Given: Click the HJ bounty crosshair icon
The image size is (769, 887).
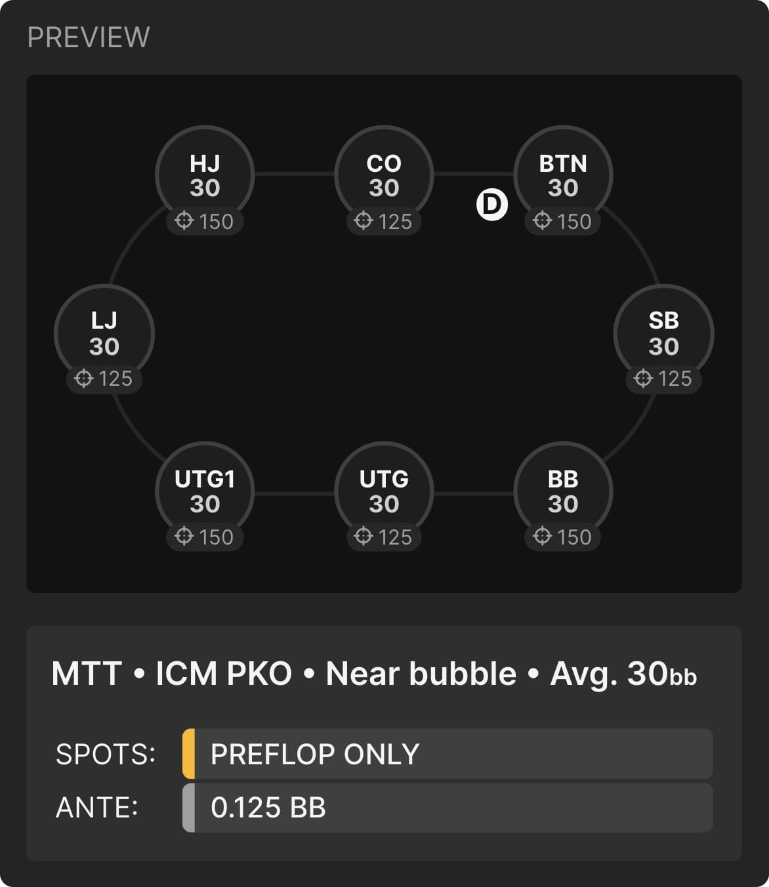Looking at the screenshot, I should [x=184, y=221].
